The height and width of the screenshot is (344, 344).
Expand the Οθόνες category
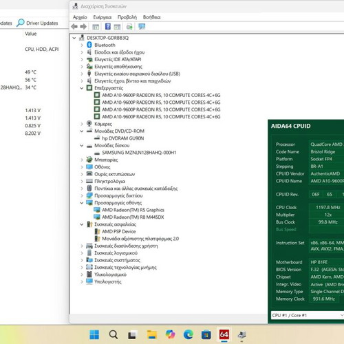point(82,166)
